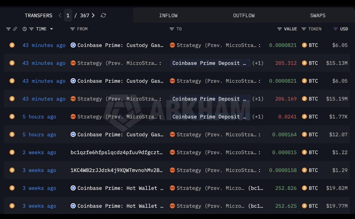Click the value 0.0241
The height and width of the screenshot is (219, 355).
pyautogui.click(x=287, y=117)
